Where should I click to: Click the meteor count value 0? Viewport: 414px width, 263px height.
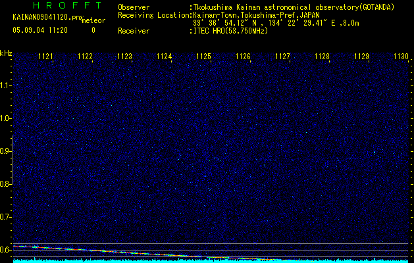[93, 30]
